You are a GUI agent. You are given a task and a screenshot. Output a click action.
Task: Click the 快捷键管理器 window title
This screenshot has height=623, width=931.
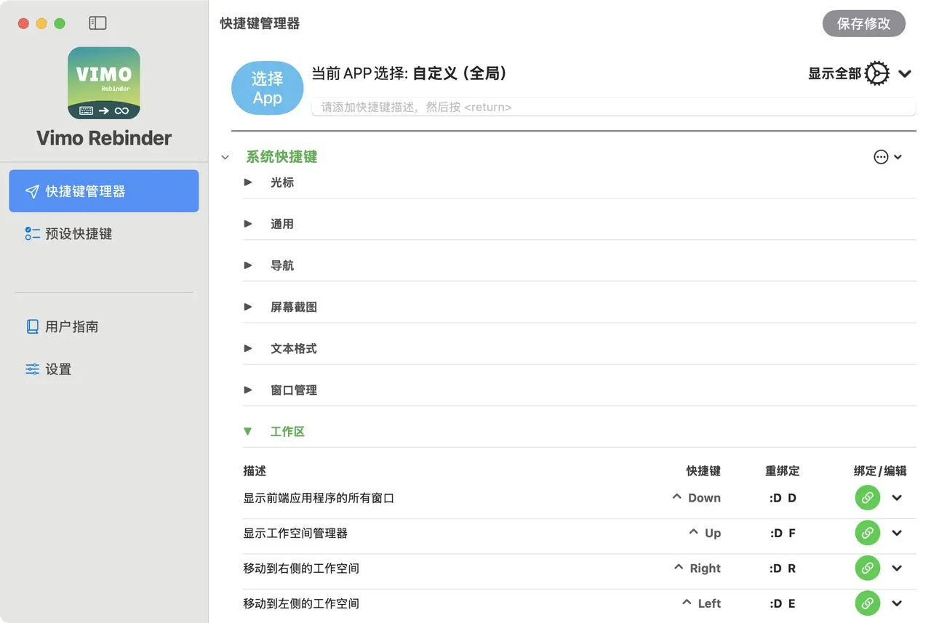pos(260,23)
